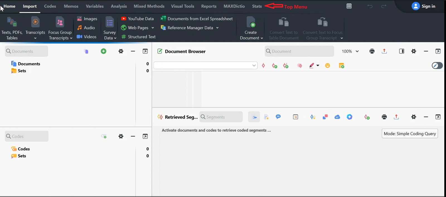Import Images
446x197 pixels.
(x=87, y=19)
